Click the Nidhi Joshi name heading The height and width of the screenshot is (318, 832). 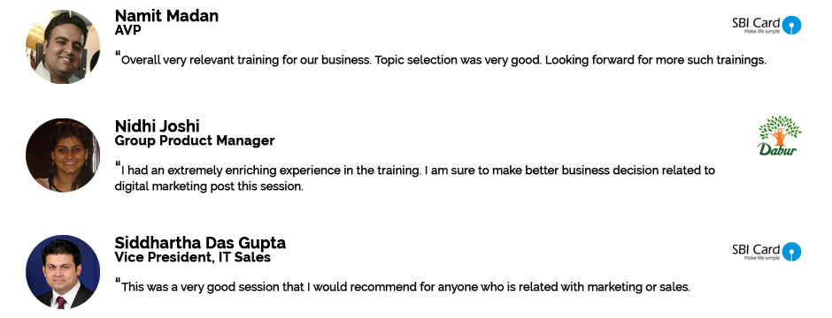(157, 126)
